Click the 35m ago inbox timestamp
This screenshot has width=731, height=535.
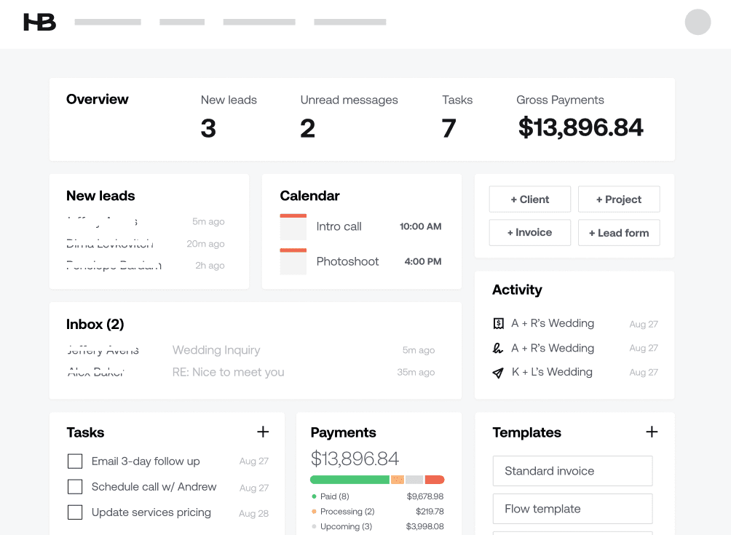click(416, 373)
